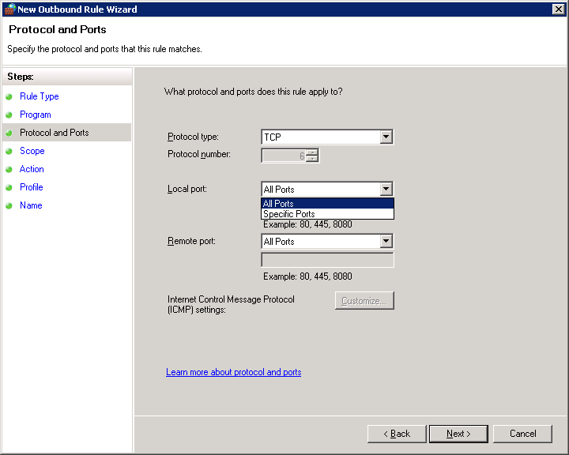Click the Local port dropdown arrow
Screen dimensions: 569x455
[x=386, y=189]
